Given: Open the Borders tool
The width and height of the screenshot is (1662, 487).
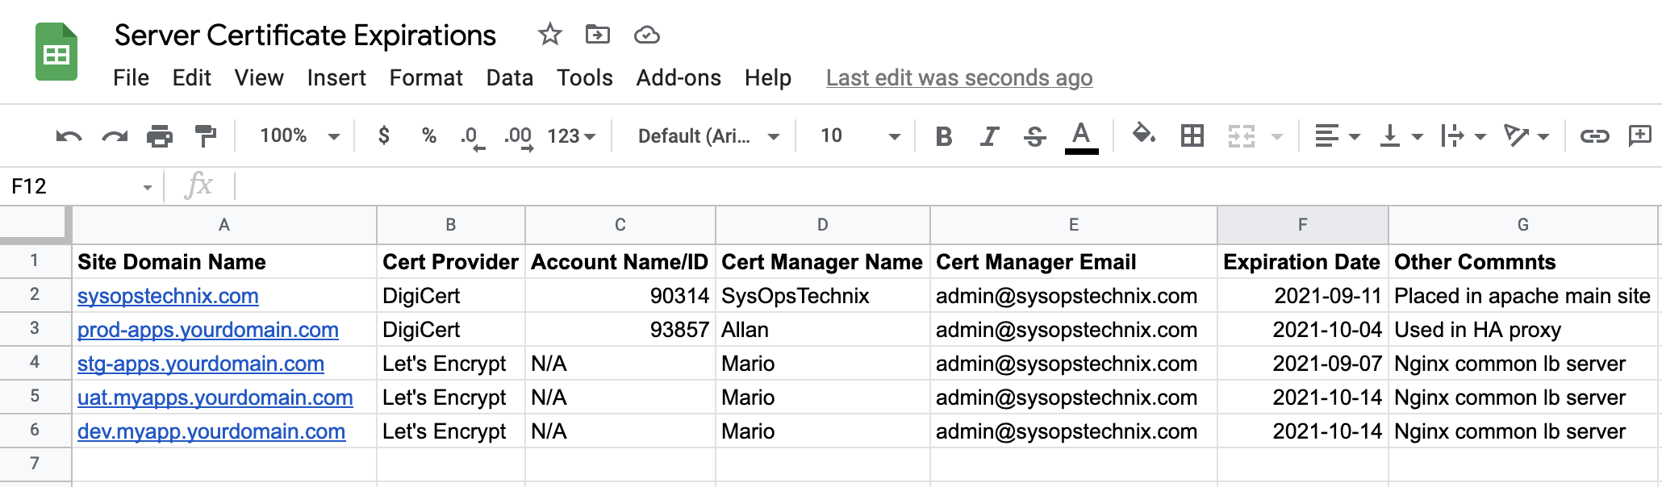Looking at the screenshot, I should [x=1192, y=135].
